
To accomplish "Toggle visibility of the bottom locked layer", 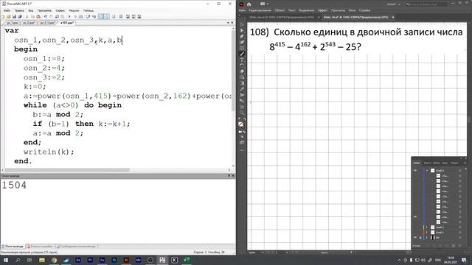I will coord(415,238).
